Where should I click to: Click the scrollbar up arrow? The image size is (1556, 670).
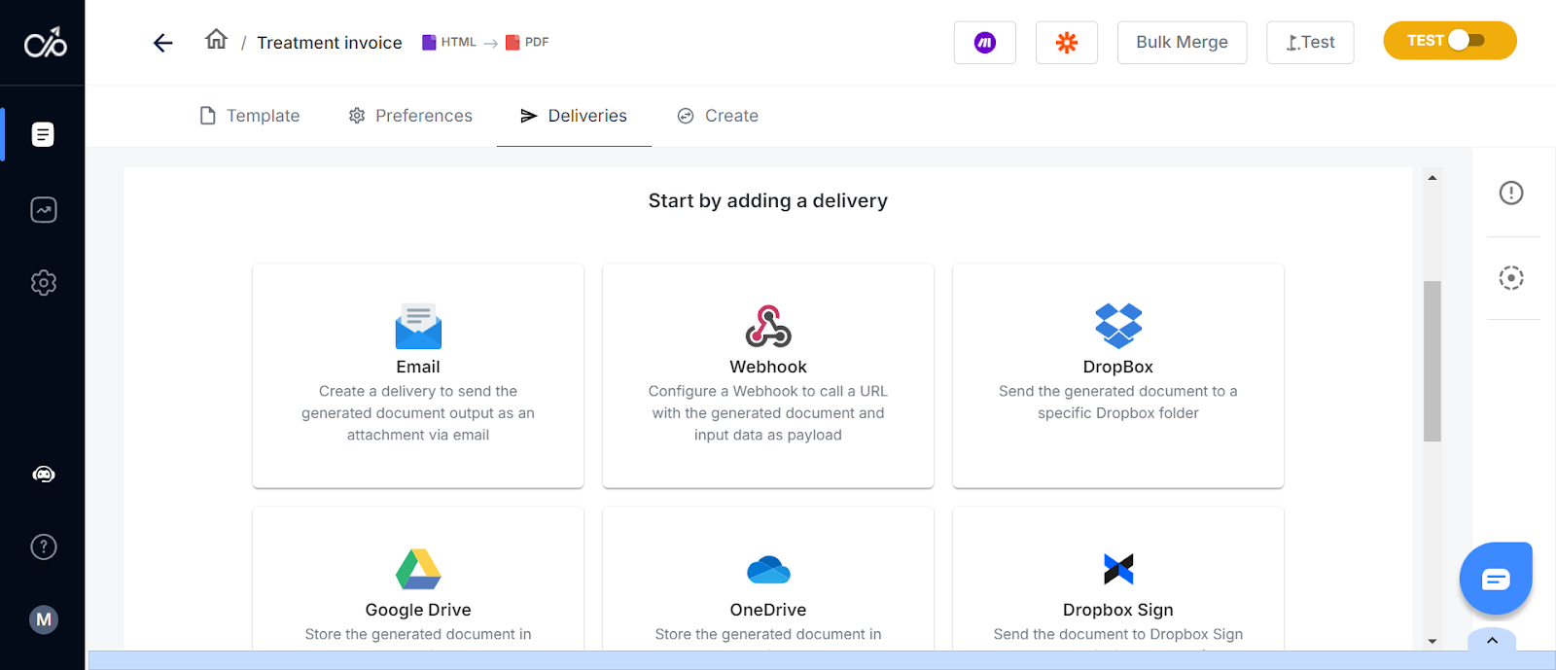1432,177
